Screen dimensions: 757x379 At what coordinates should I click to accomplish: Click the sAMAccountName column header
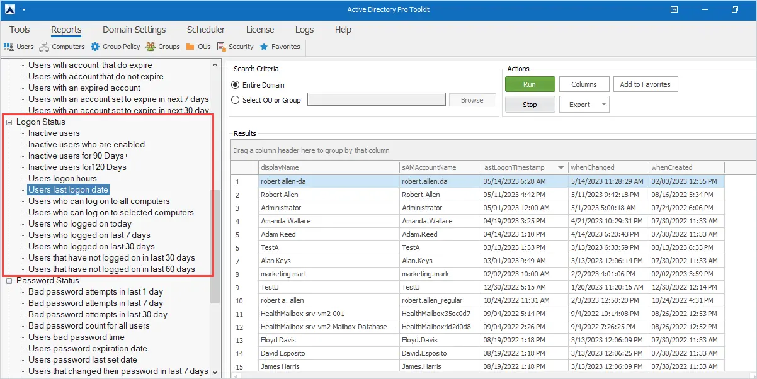(439, 167)
